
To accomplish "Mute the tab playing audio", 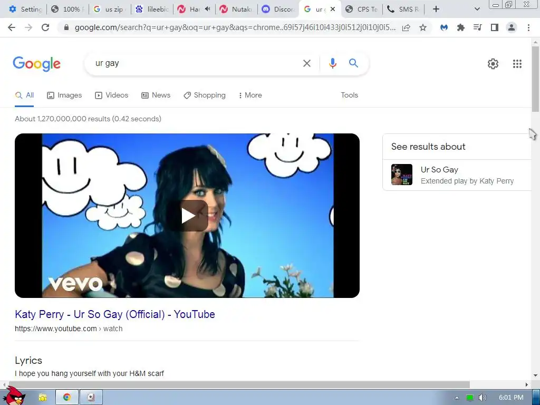I will coord(207,9).
